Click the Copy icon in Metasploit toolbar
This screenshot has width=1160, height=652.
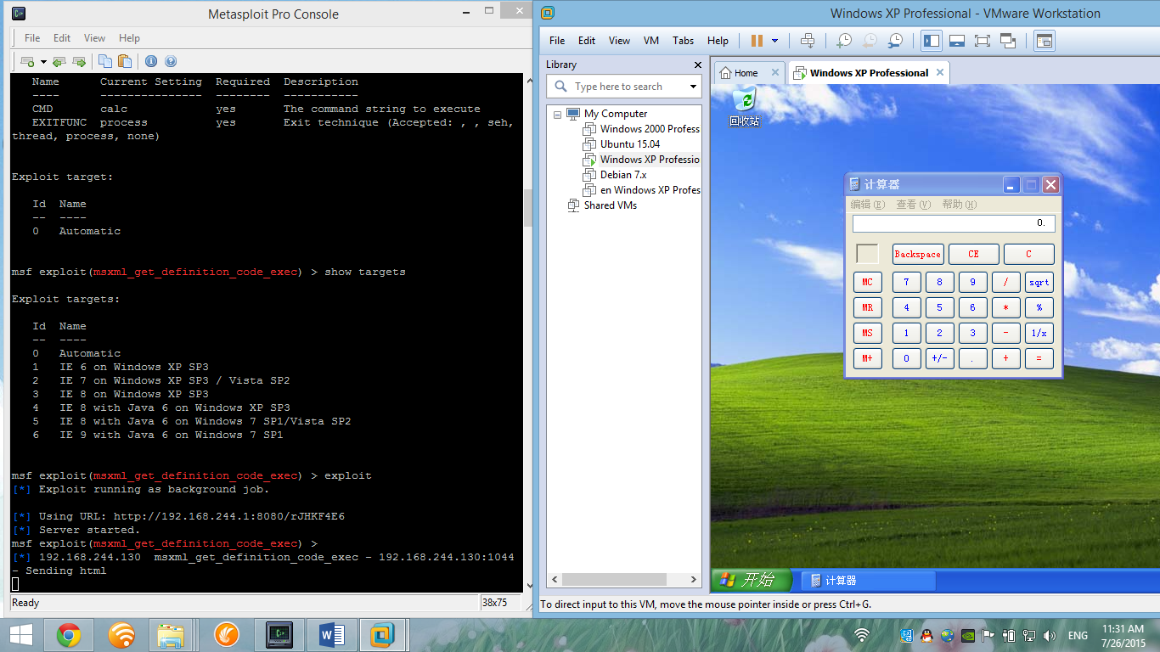105,61
